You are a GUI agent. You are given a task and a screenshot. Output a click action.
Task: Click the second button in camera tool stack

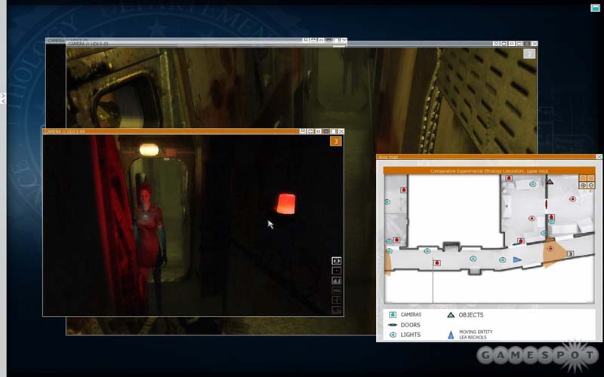tap(336, 271)
